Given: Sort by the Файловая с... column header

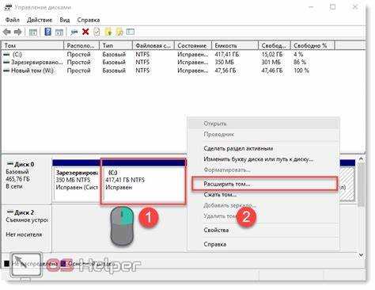Looking at the screenshot, I should [153, 45].
